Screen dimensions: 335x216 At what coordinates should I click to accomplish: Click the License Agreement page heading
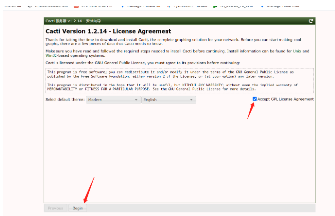pos(102,31)
